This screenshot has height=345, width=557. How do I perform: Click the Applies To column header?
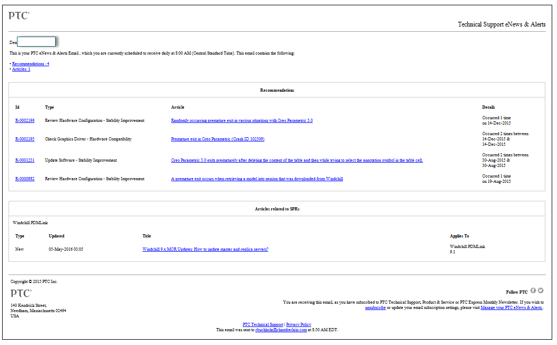[459, 236]
